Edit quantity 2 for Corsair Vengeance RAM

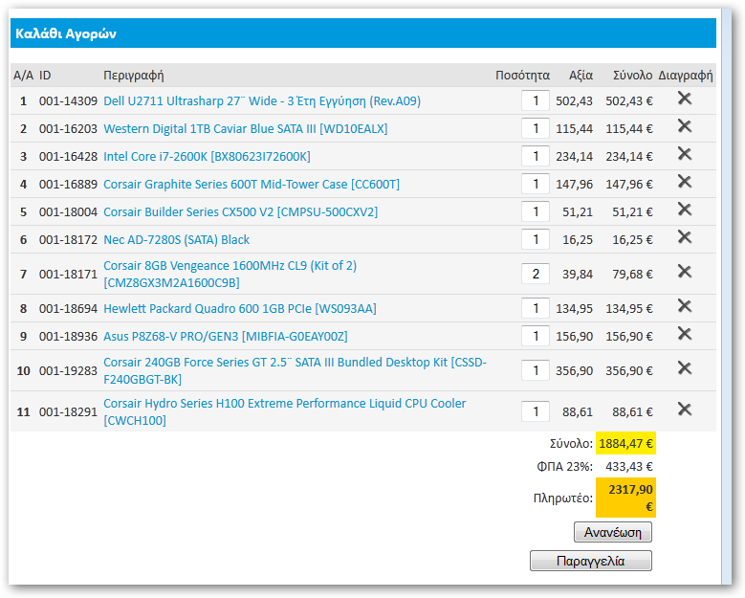coord(536,274)
